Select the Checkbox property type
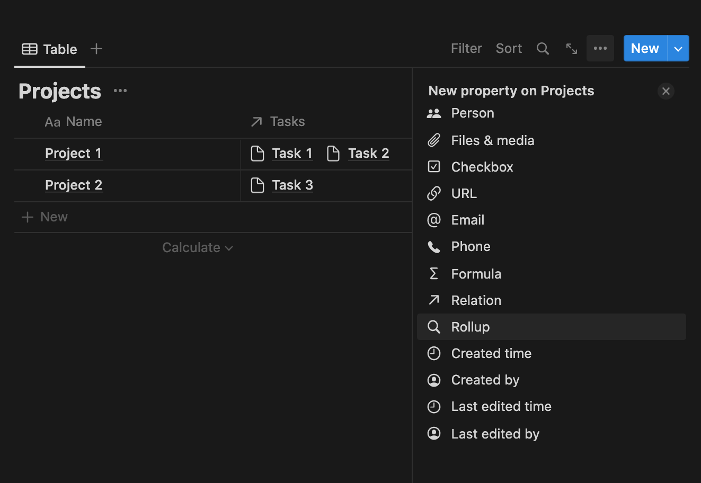The image size is (701, 483). click(434, 166)
